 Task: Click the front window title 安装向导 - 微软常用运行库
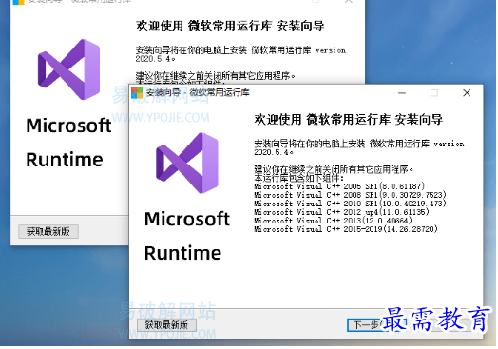198,93
